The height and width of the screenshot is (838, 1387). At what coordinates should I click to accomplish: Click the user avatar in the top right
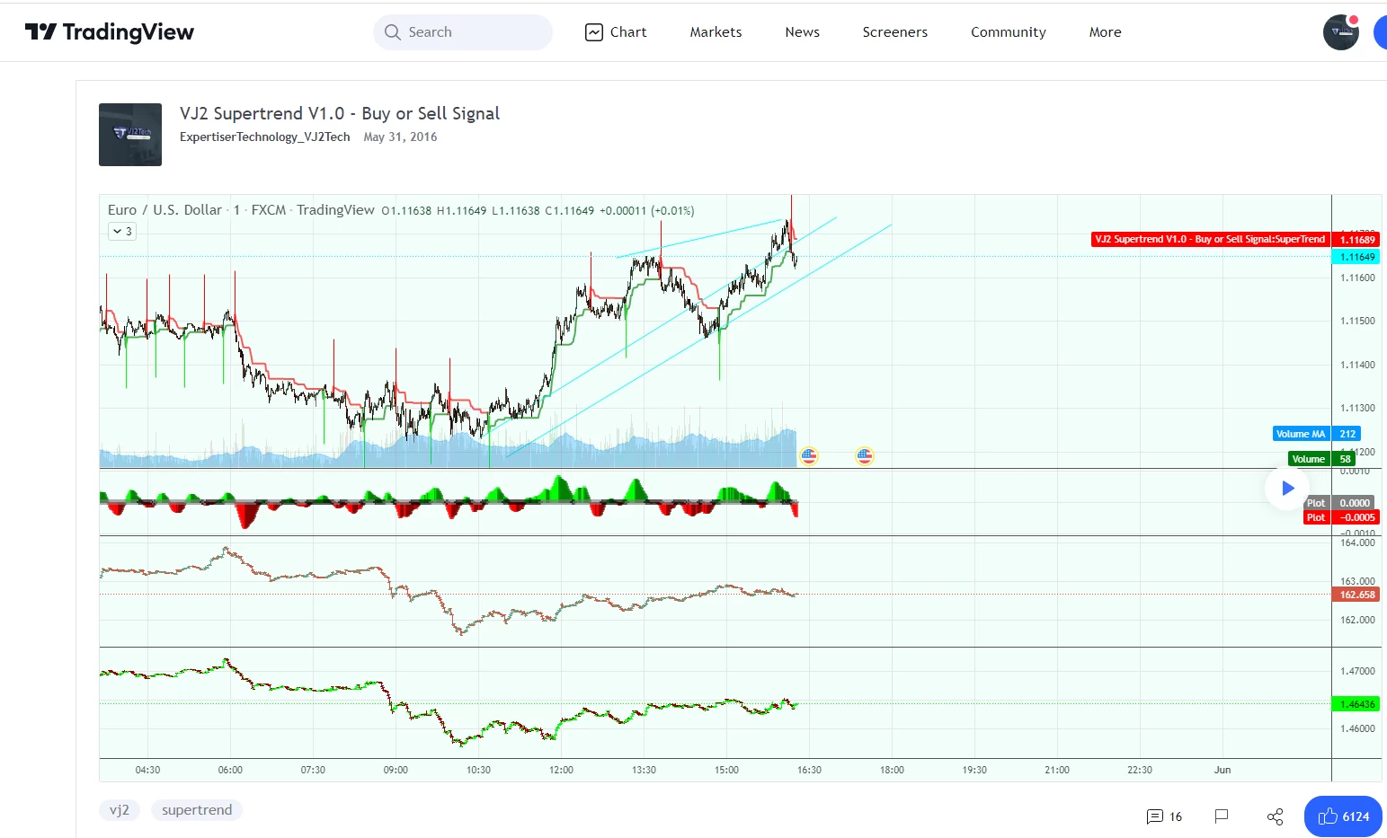pyautogui.click(x=1340, y=31)
